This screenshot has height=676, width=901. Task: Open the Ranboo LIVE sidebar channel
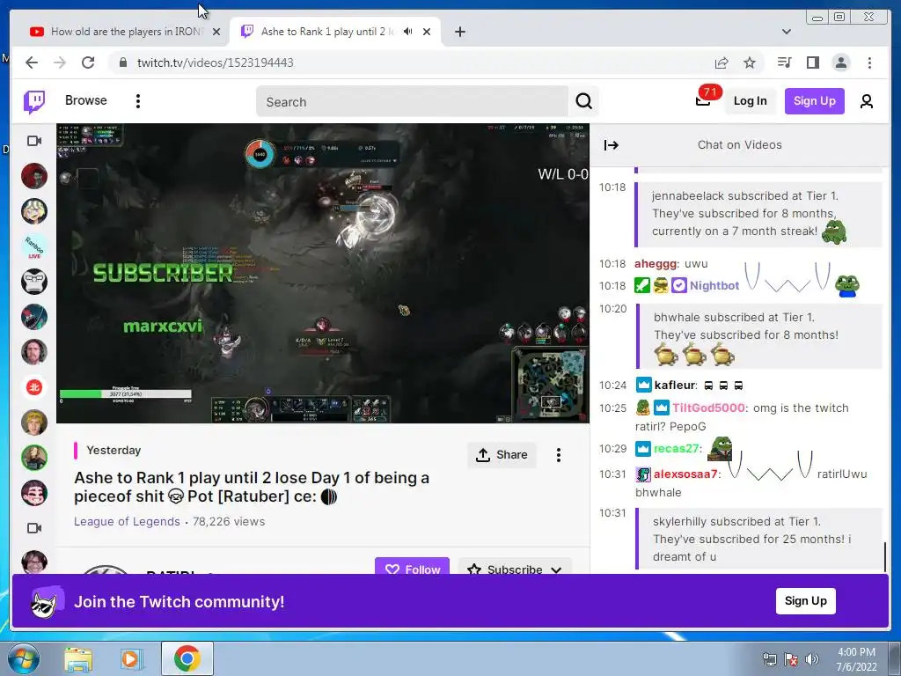pyautogui.click(x=34, y=246)
